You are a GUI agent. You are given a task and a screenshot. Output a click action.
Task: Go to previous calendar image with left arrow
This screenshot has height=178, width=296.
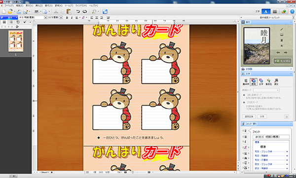pyautogui.click(x=278, y=53)
